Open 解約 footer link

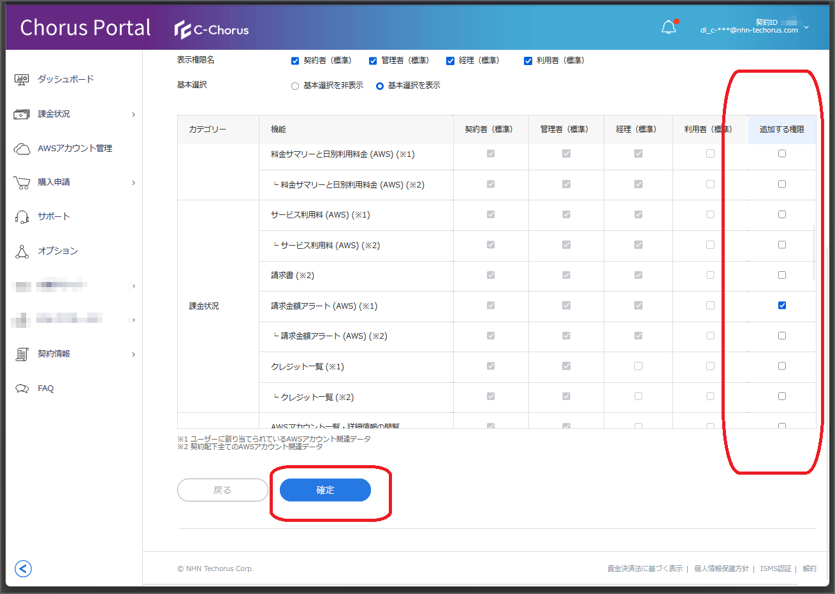point(810,568)
